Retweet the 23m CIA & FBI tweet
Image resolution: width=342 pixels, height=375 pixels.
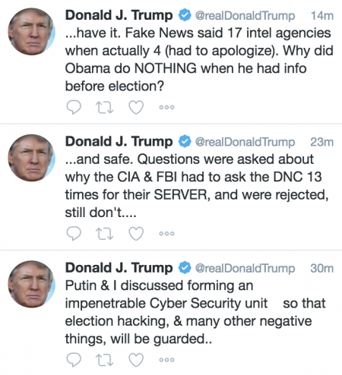104,233
